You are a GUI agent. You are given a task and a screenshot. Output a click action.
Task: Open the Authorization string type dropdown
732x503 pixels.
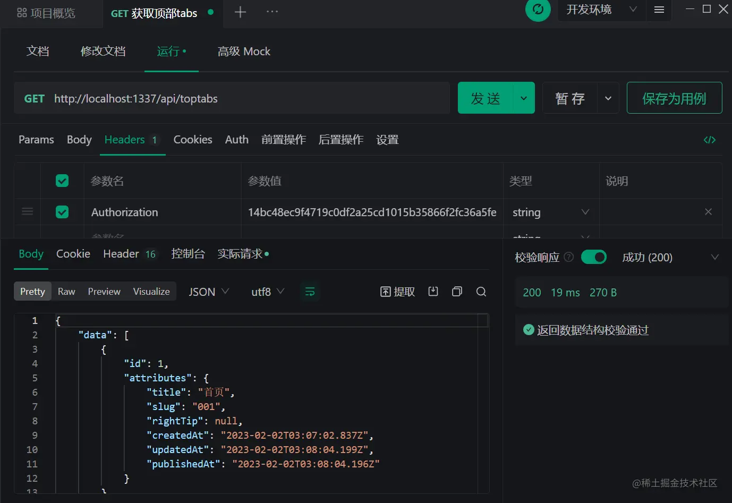551,212
